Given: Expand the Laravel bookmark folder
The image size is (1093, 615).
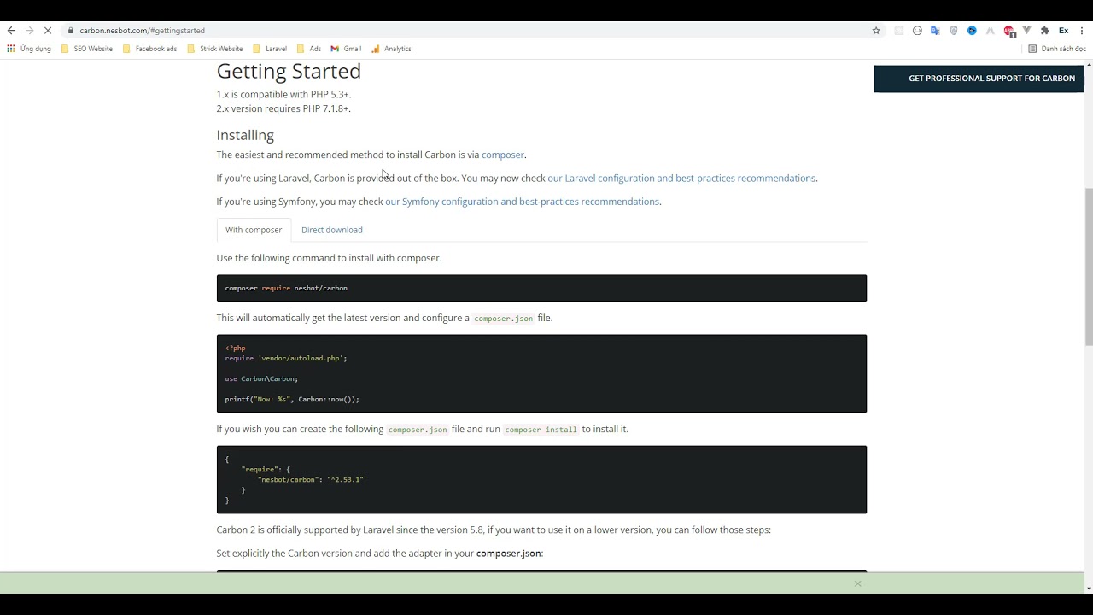Looking at the screenshot, I should pyautogui.click(x=271, y=49).
